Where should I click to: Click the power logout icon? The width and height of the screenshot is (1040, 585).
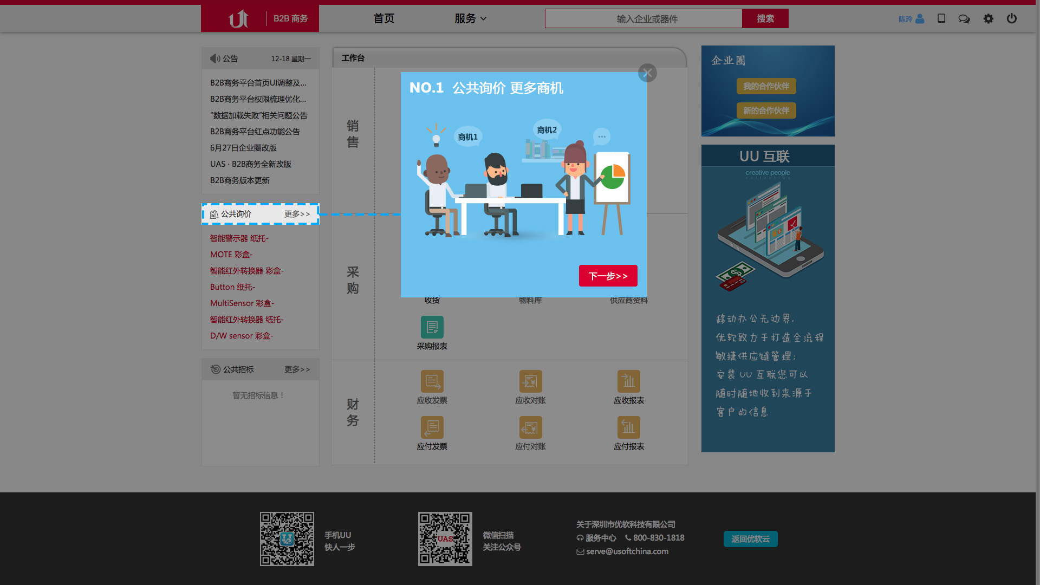pyautogui.click(x=1011, y=18)
